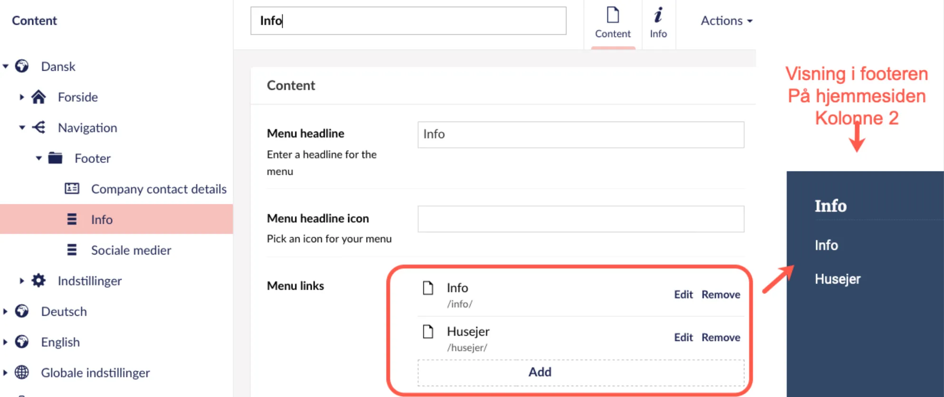Screen dimensions: 944x397
Task: Click the globe grid icon for Globale indstillinger
Action: 22,372
